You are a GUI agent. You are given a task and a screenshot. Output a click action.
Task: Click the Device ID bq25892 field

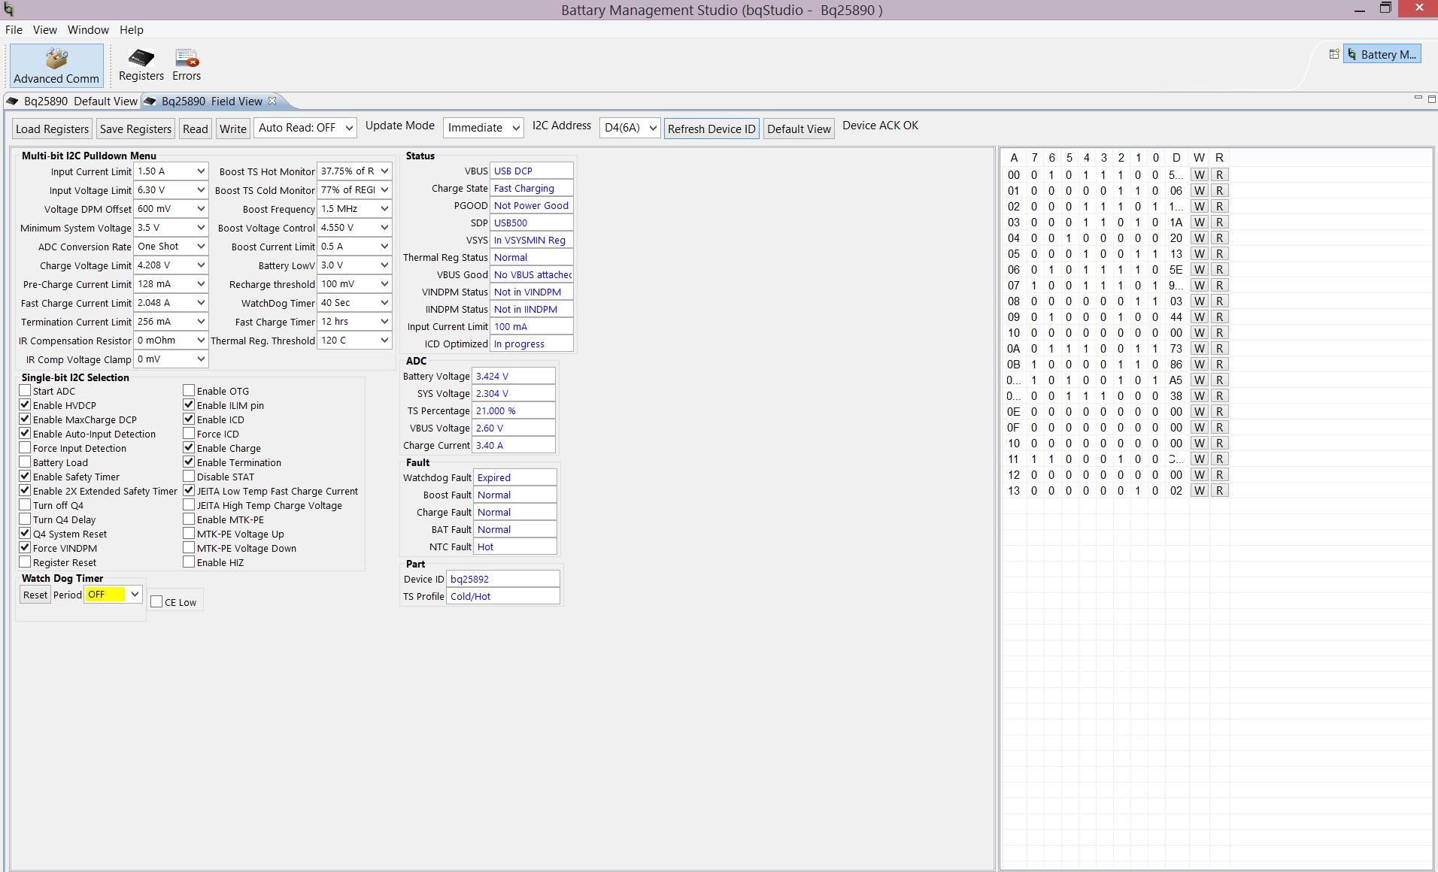(x=503, y=579)
